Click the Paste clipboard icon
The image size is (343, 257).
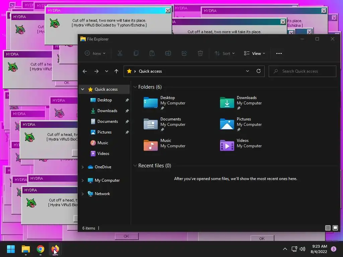pos(152,53)
